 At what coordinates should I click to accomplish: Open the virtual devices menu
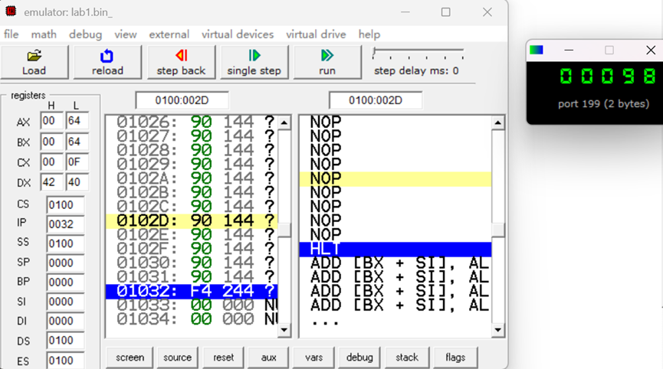[x=238, y=34]
